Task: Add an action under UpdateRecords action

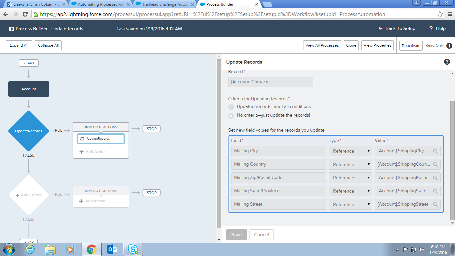Action: click(92, 152)
